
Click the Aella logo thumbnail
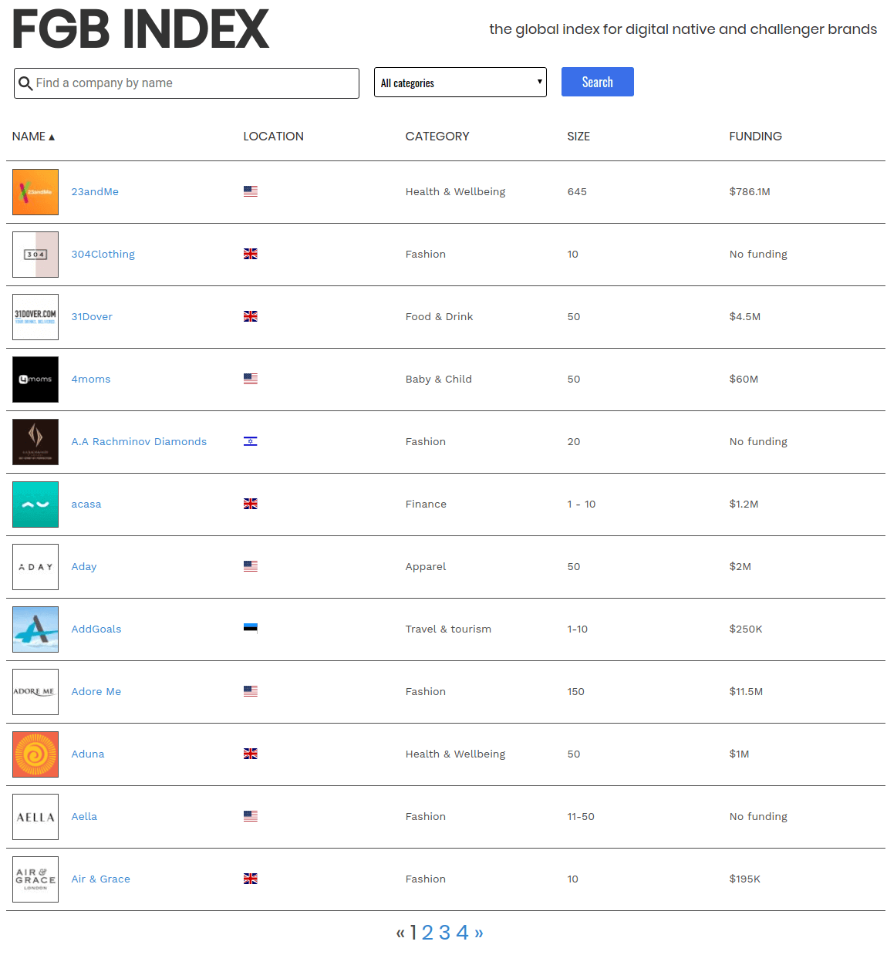click(35, 817)
